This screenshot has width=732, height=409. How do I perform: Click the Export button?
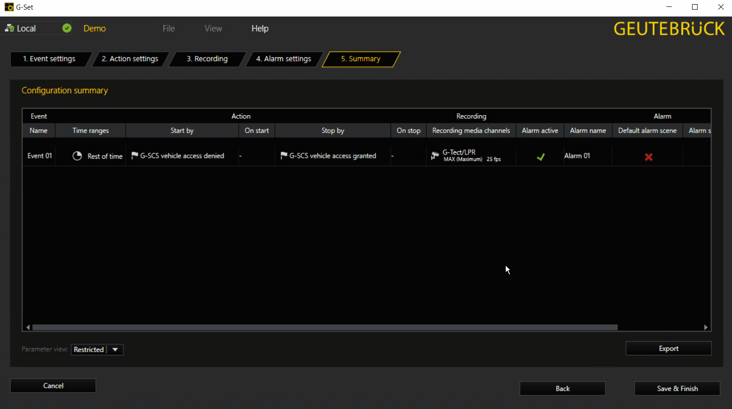[x=668, y=348]
